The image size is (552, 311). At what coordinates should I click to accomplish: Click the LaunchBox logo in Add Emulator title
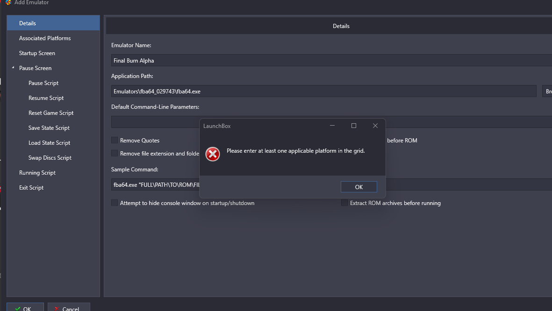[x=8, y=2]
